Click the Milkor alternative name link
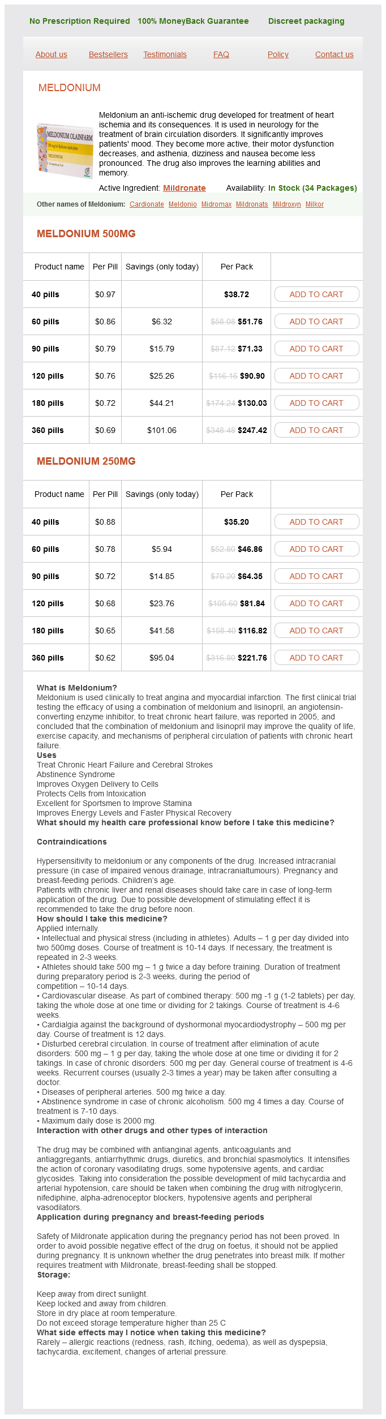This screenshot has width=386, height=1419. pyautogui.click(x=315, y=204)
